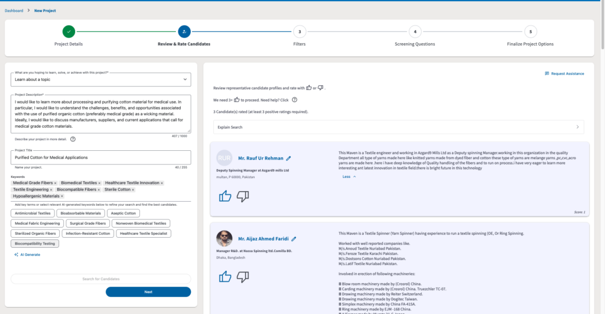Click 3 Candidate(s) rated status text
This screenshot has height=314, width=605.
(x=261, y=112)
